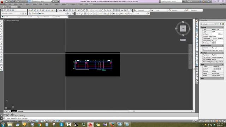Image resolution: width=226 pixels, height=127 pixels.
Task: Switch to the Structural layout tab
Action: pyautogui.click(x=20, y=111)
